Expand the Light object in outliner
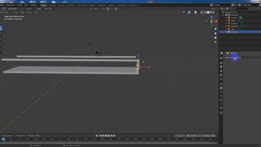The height and width of the screenshot is (147, 261). coord(226,29)
